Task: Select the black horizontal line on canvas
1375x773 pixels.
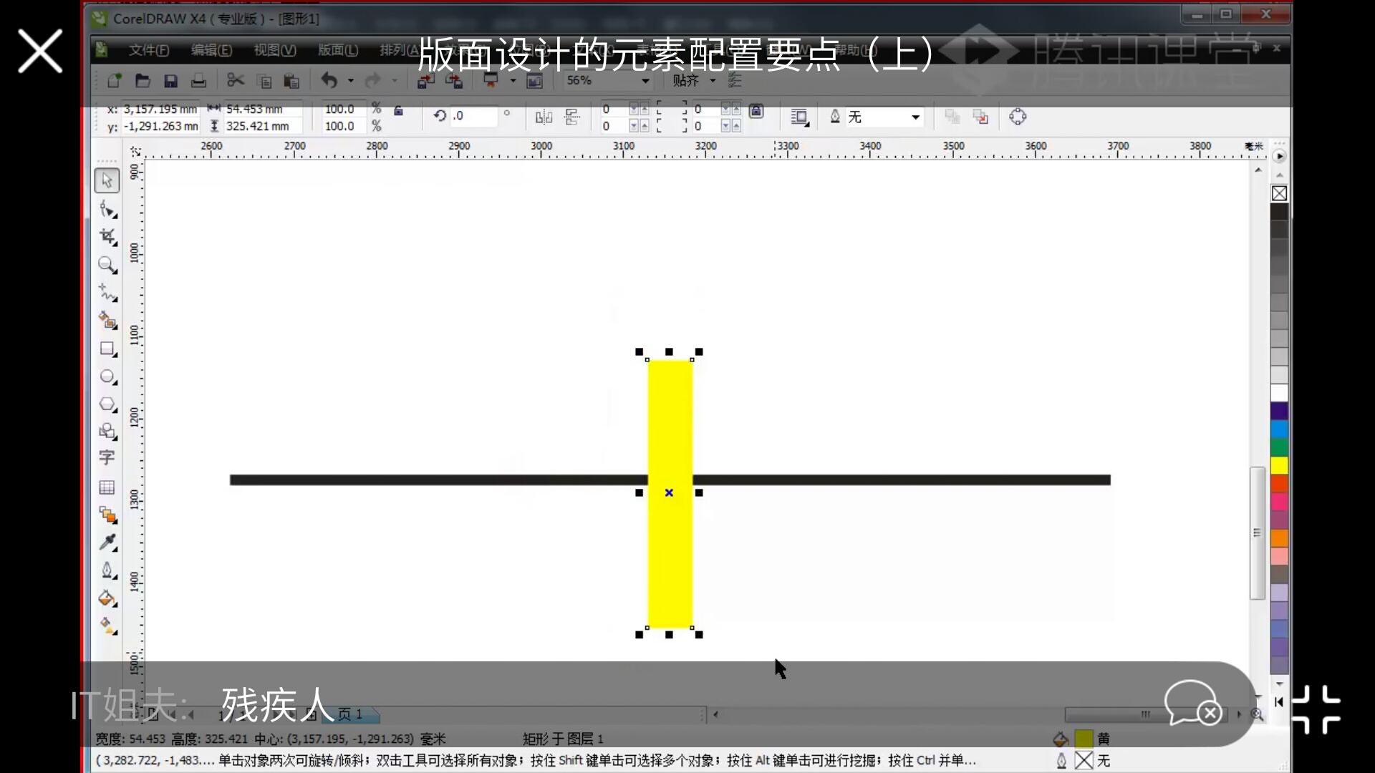Action: coord(438,480)
